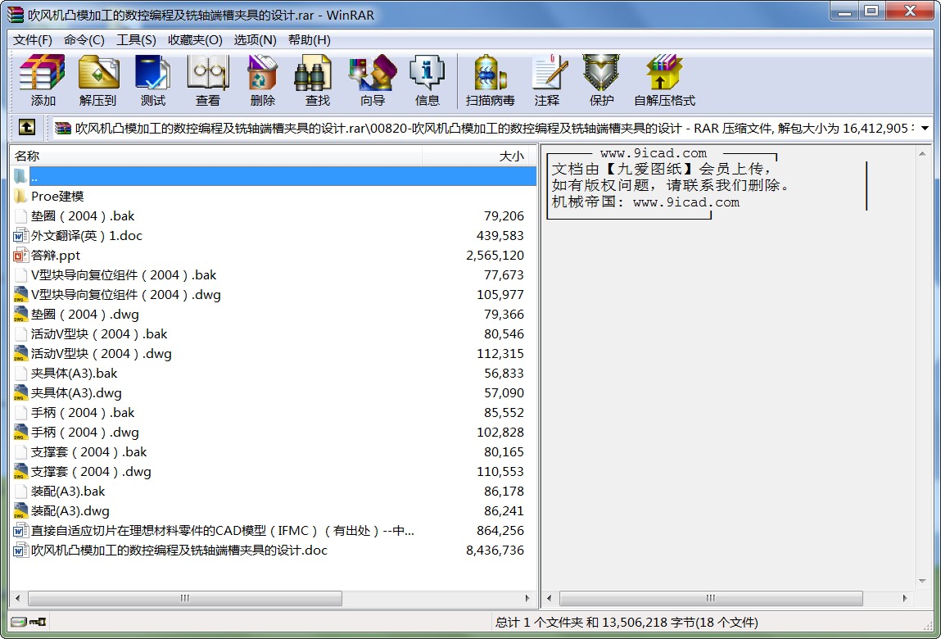
Task: Select the Proe建模 folder
Action: tap(57, 197)
